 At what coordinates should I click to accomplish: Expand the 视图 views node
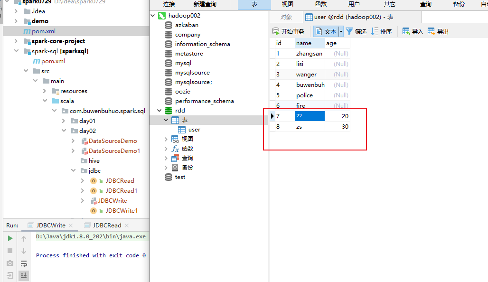(166, 139)
